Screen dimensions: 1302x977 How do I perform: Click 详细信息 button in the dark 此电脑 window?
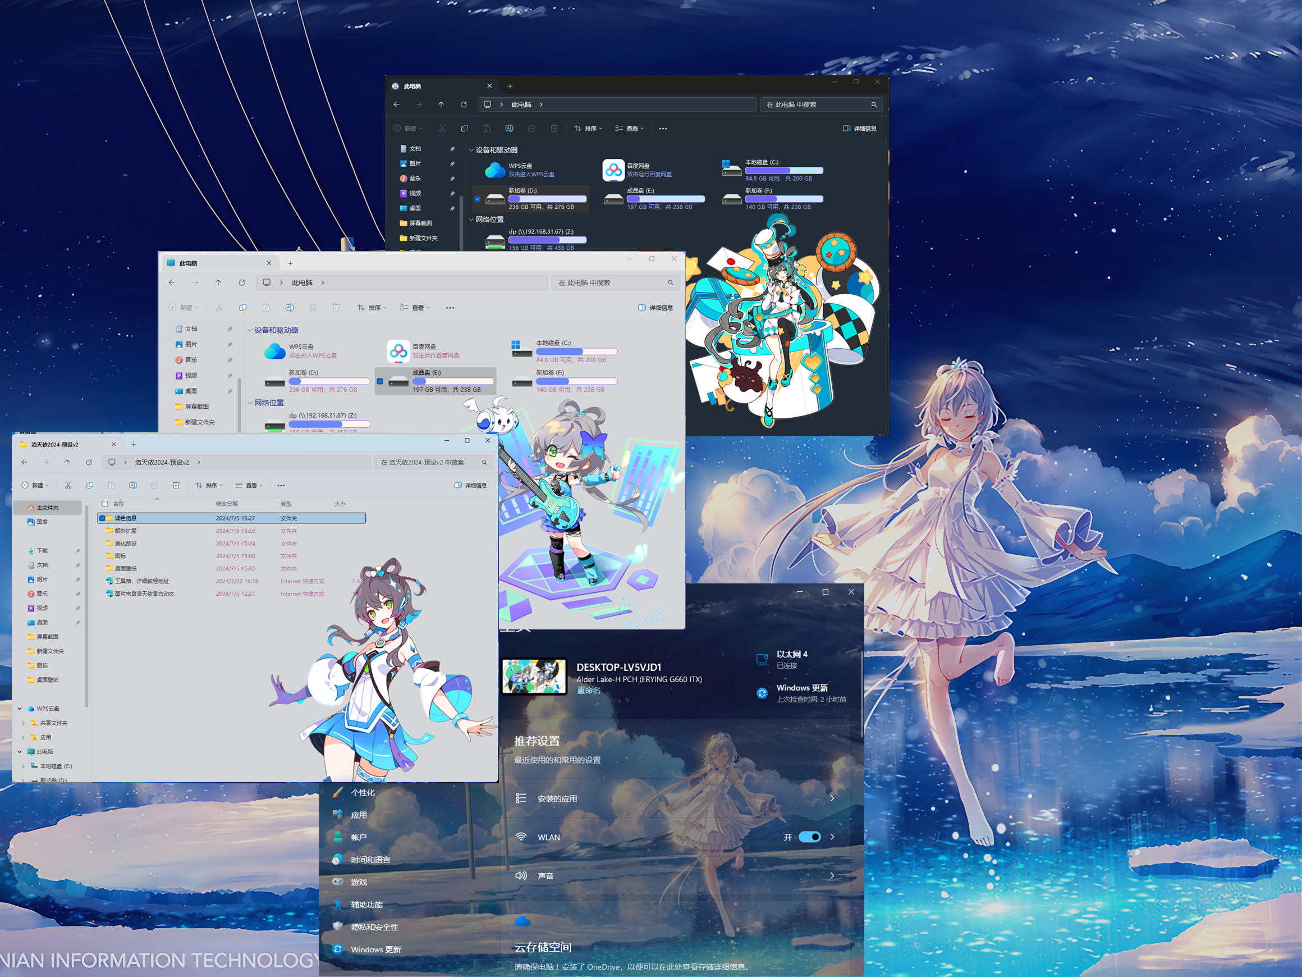(x=859, y=129)
